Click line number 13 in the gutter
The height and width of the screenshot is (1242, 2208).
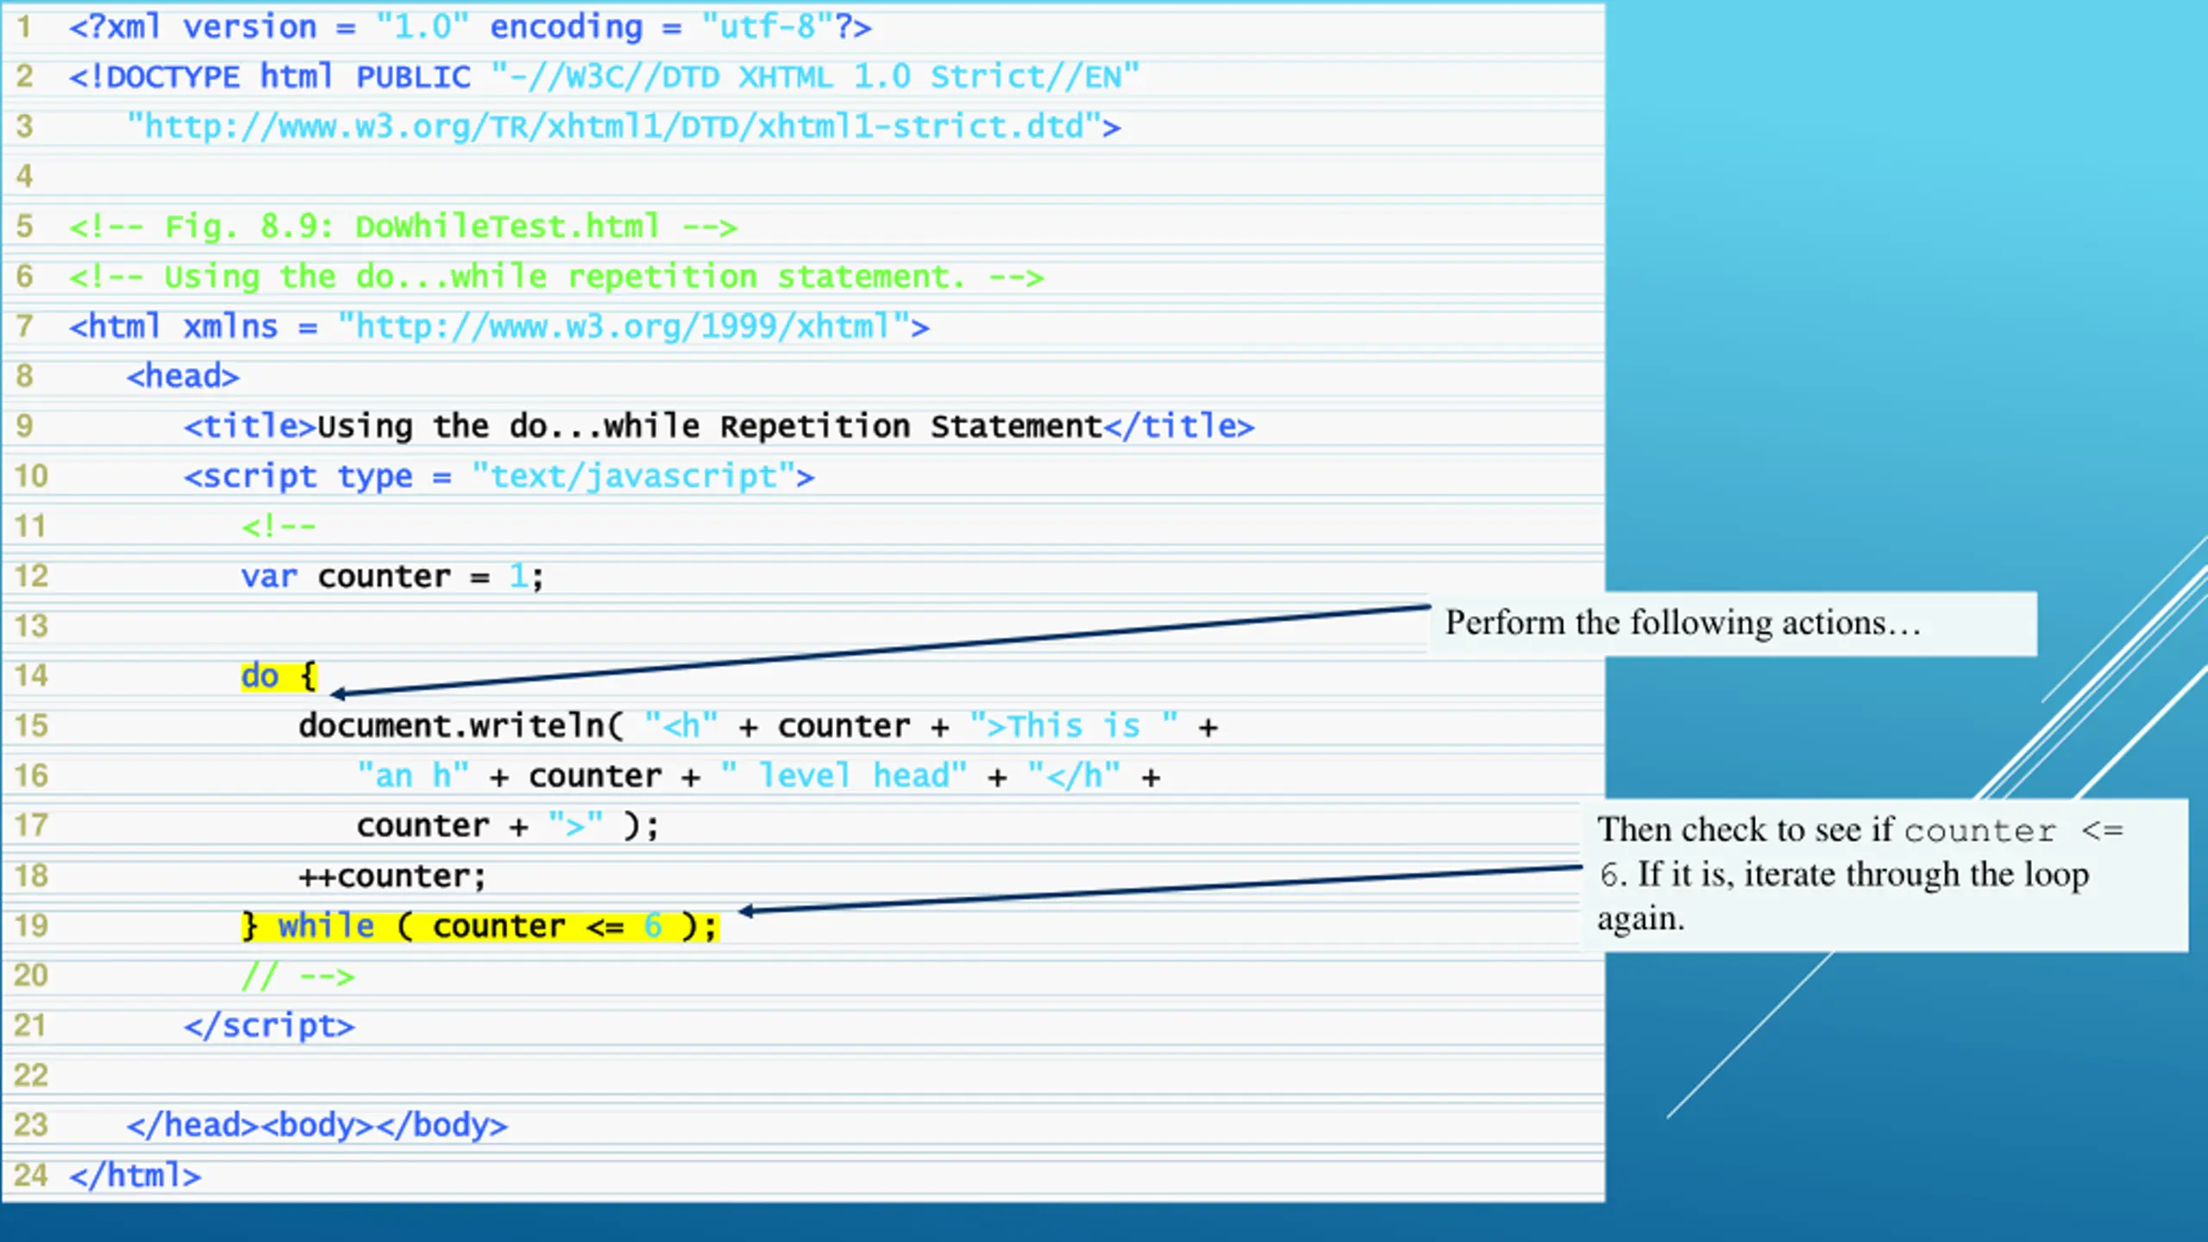[x=31, y=626]
